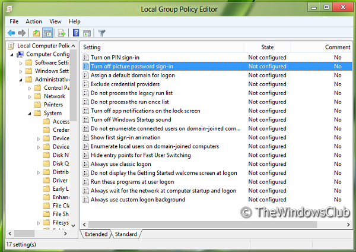Open the Help menu

click(75, 21)
